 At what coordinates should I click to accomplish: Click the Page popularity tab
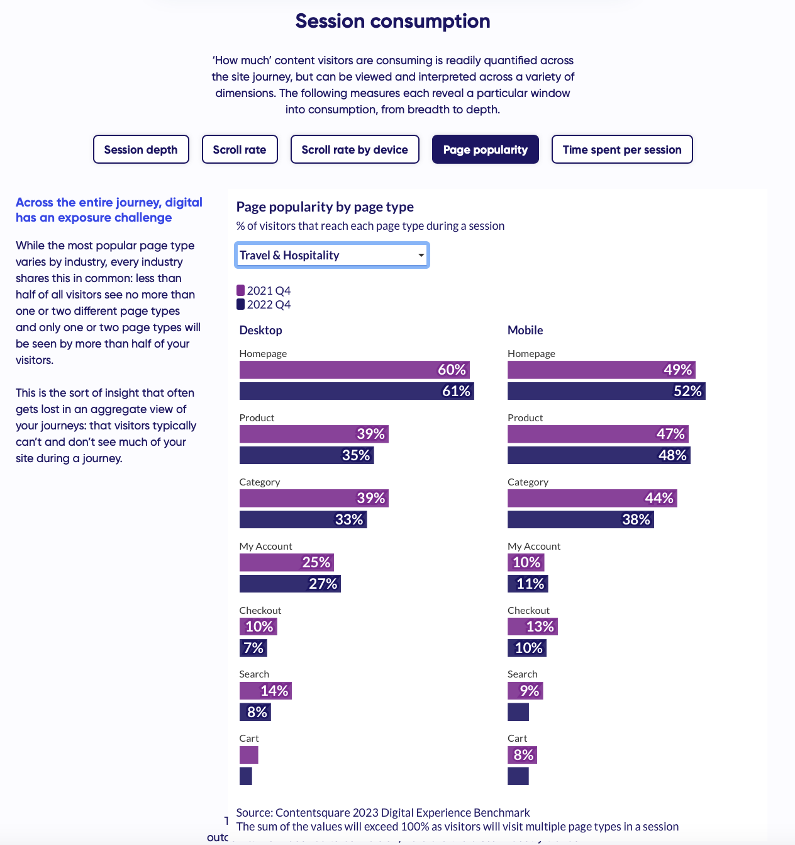coord(485,150)
